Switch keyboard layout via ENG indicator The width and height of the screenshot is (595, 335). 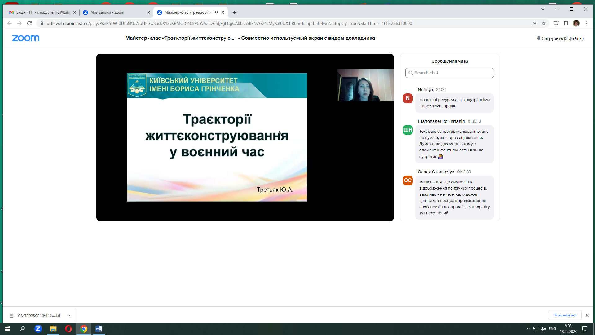[553, 329]
